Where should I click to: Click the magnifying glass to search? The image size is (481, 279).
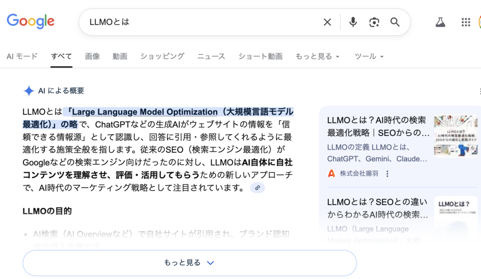pyautogui.click(x=395, y=22)
